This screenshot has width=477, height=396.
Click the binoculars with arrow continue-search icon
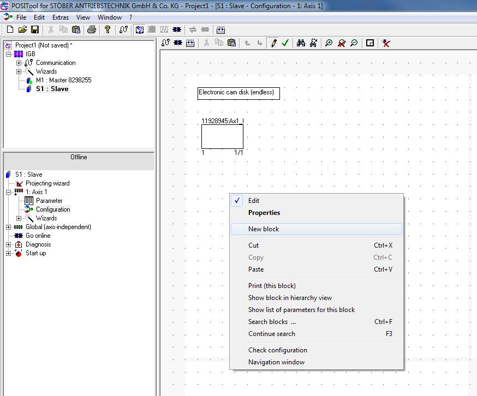point(313,43)
